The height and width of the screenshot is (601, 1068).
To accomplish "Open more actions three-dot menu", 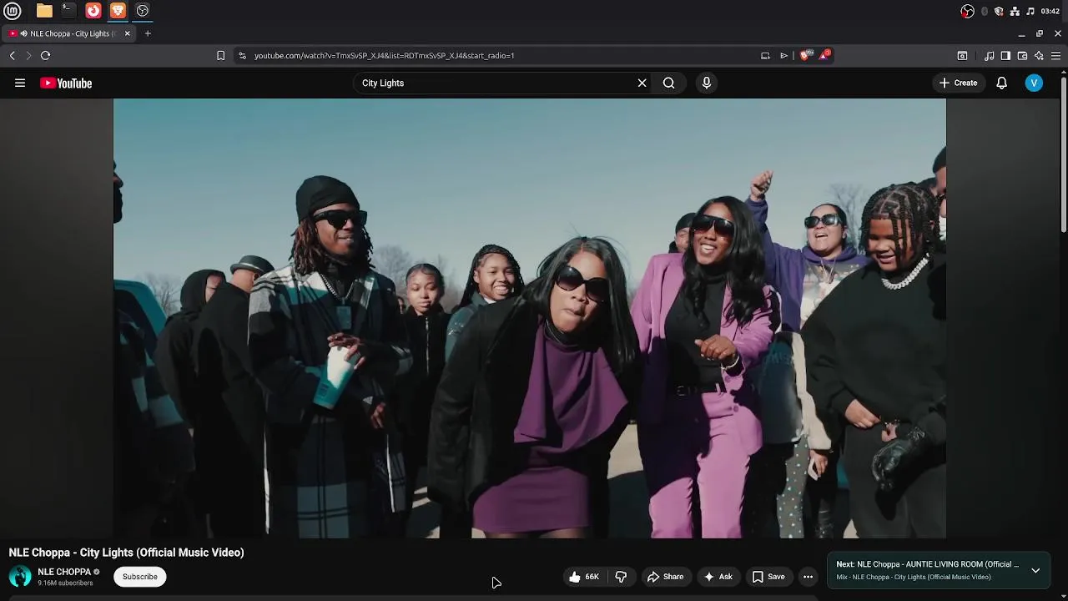I will pos(808,577).
